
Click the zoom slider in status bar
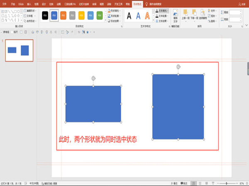point(226,183)
